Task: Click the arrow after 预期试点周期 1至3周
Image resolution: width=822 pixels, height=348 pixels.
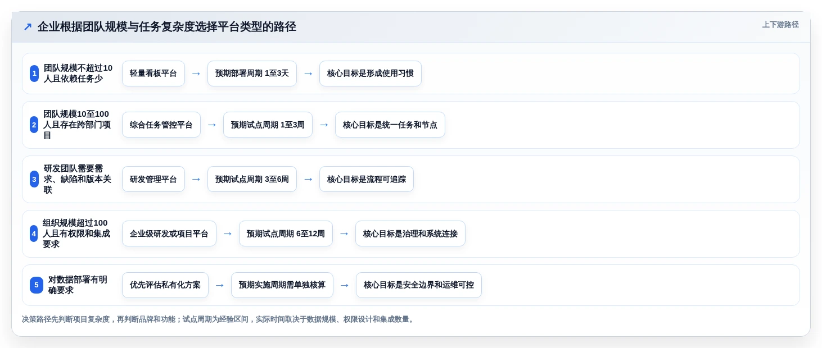Action: 324,125
